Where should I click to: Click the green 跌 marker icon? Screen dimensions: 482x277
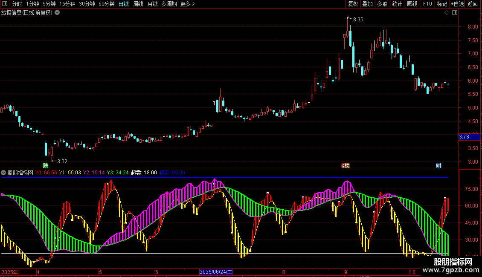click(x=46, y=165)
